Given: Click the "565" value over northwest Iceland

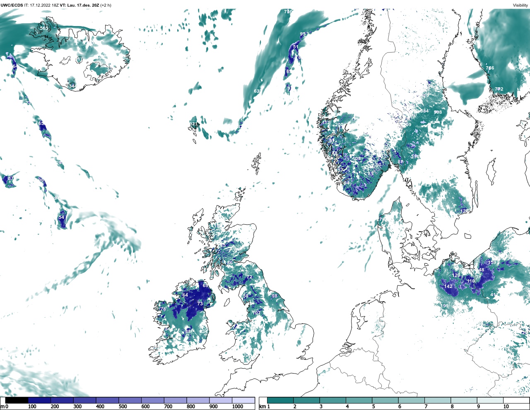Looking at the screenshot, I should [44, 28].
